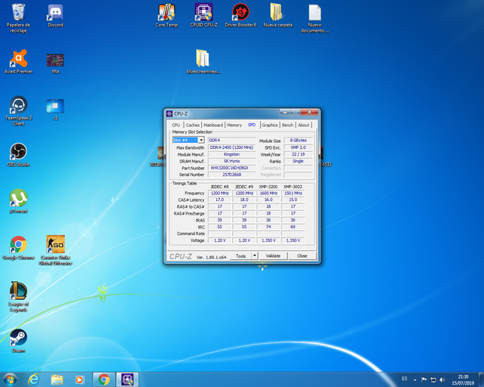Open the About tab
Screen dimensions: 484x387
tap(304, 125)
